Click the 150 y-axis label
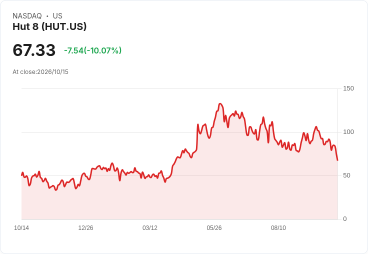This screenshot has width=368, height=254. (x=348, y=88)
